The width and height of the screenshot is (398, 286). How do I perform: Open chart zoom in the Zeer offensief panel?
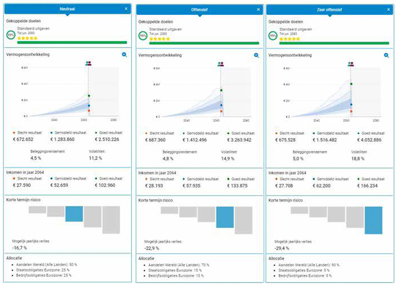387,55
